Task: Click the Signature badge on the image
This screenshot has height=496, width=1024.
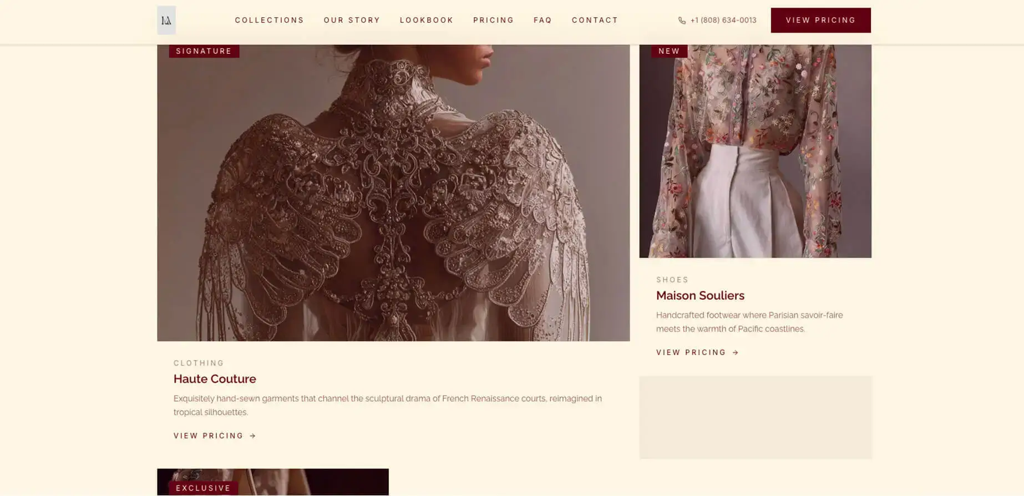Action: [x=204, y=51]
